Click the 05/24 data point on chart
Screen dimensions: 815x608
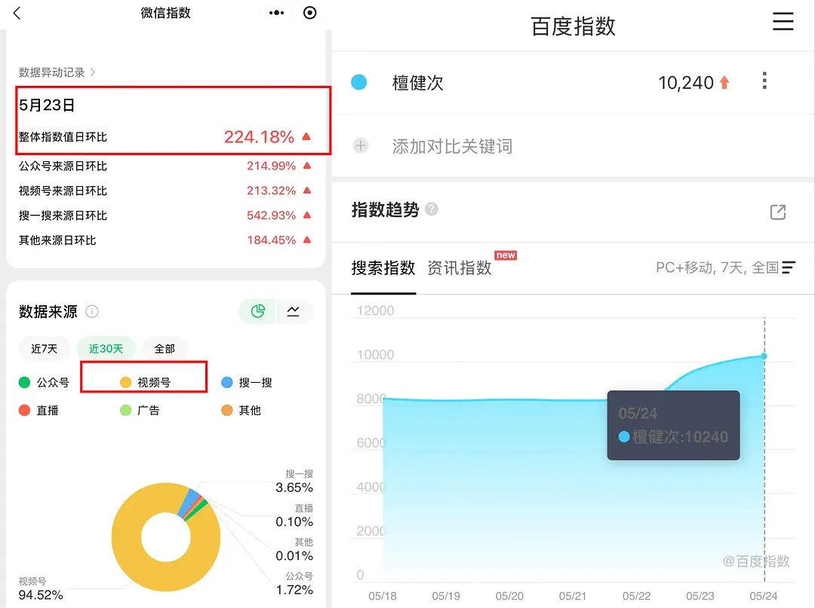point(764,356)
